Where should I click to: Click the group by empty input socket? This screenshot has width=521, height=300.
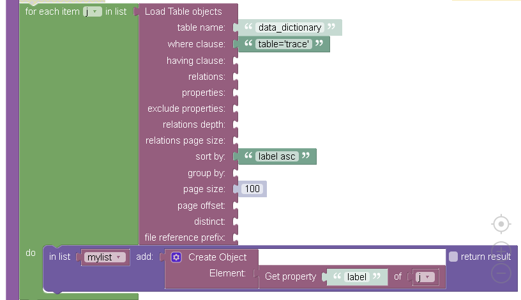click(236, 173)
